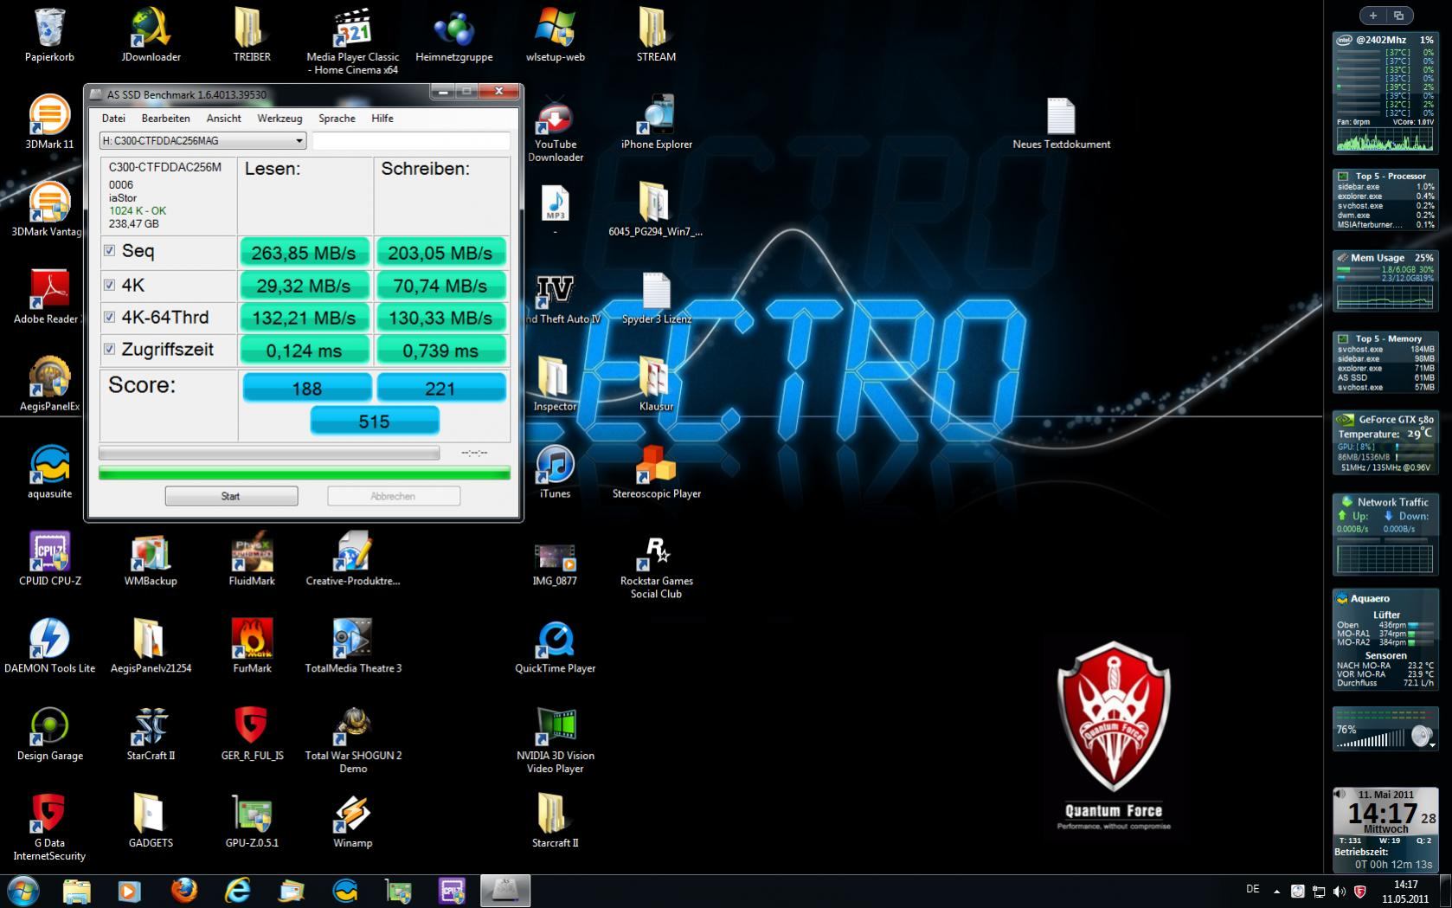Launch Media Player Classic Home Cinema

[353, 41]
